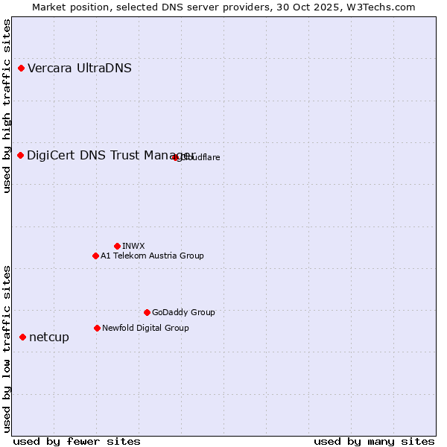Click the red Vercara UltraDNS data point
Screen dimensions: 447x447
point(22,69)
